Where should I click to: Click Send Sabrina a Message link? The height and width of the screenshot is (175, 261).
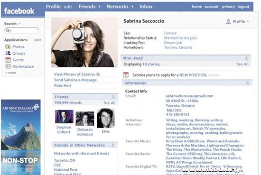(75, 80)
